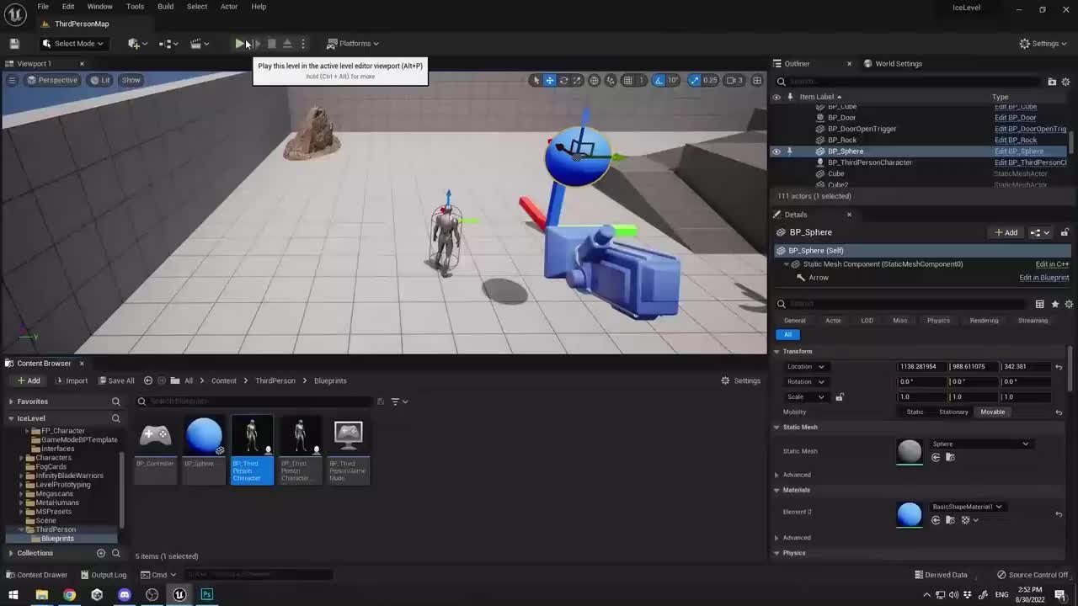Open the Actor menu
The image size is (1078, 606).
[229, 7]
